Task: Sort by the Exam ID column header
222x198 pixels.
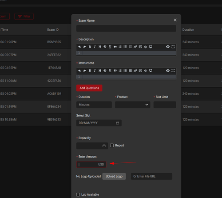Action: tap(53, 30)
